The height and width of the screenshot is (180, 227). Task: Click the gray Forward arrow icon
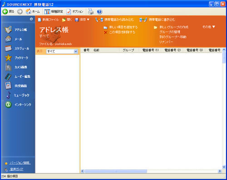[x=20, y=11]
